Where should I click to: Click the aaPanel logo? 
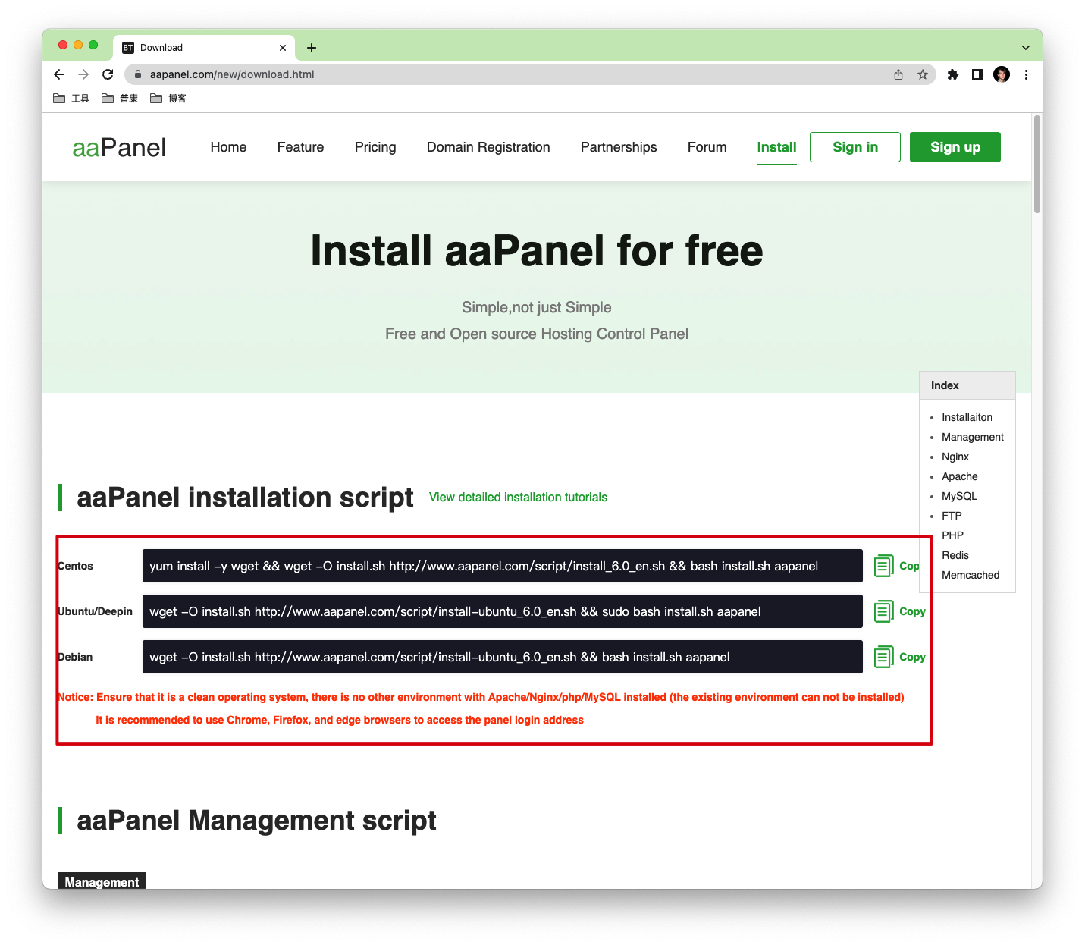tap(119, 147)
